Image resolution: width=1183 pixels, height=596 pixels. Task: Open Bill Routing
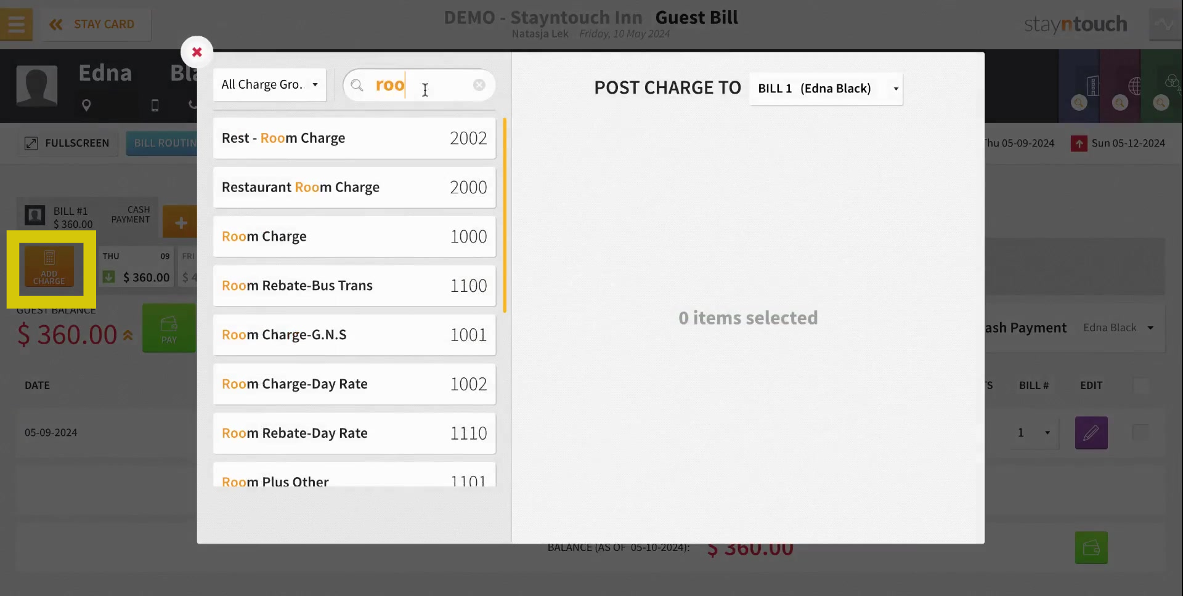pyautogui.click(x=162, y=143)
